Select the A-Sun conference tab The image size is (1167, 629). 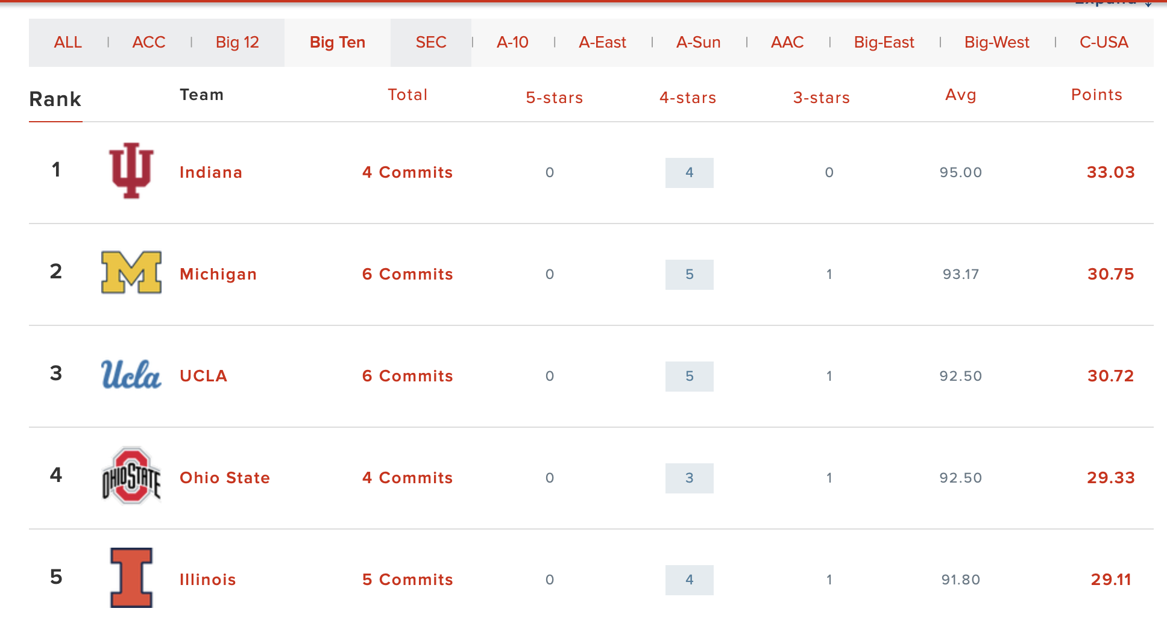(x=698, y=42)
